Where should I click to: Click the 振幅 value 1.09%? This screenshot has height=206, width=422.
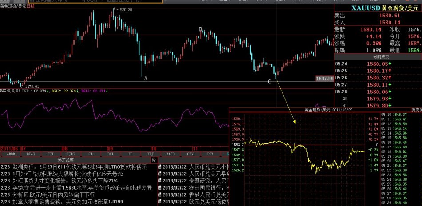(x=374, y=50)
